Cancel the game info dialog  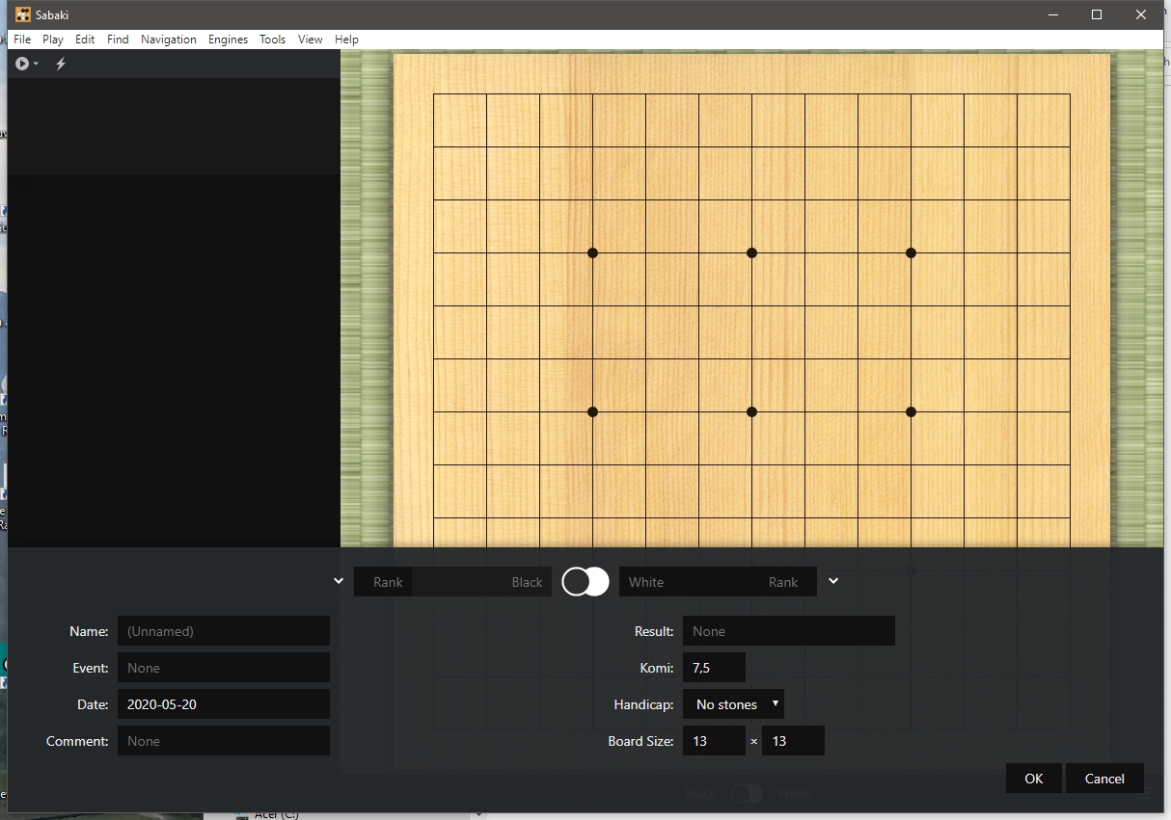pos(1104,779)
